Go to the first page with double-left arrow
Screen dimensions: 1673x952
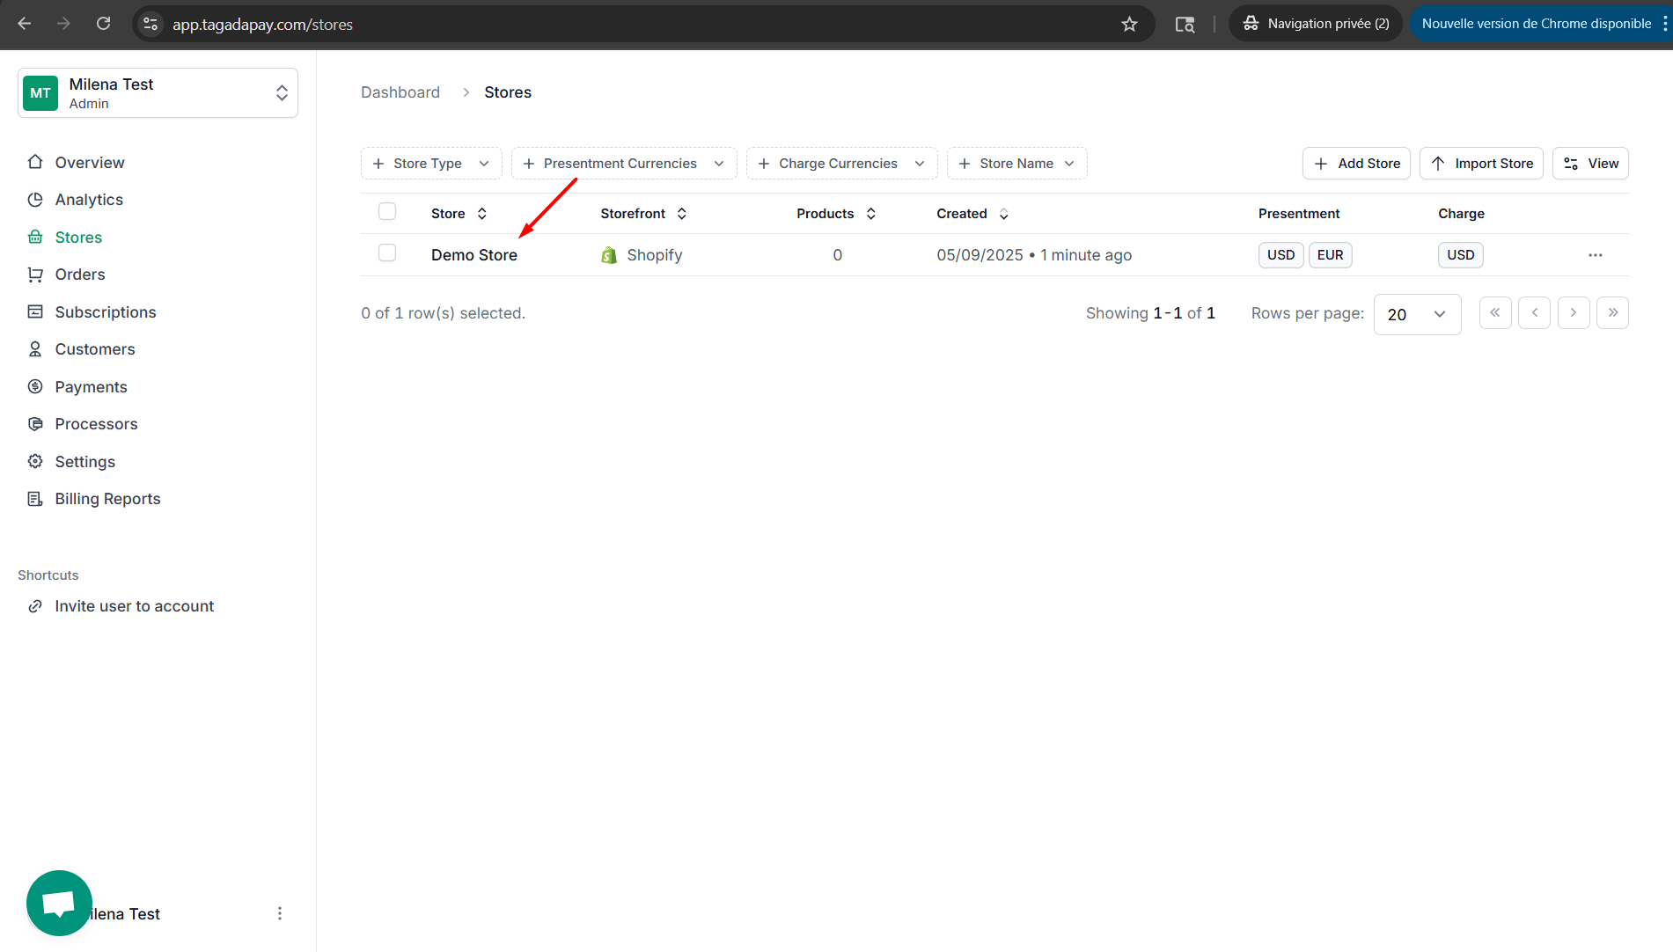pyautogui.click(x=1495, y=312)
